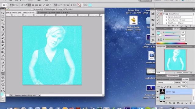Hide the Layer 1 copy layer
This screenshot has width=195, height=109.
coord(158,92)
